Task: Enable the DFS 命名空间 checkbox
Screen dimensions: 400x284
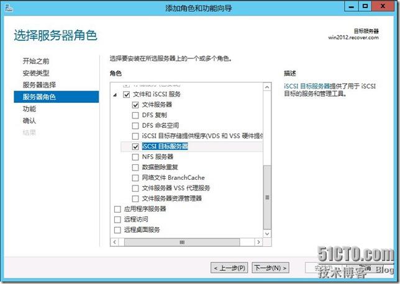Action: point(135,126)
